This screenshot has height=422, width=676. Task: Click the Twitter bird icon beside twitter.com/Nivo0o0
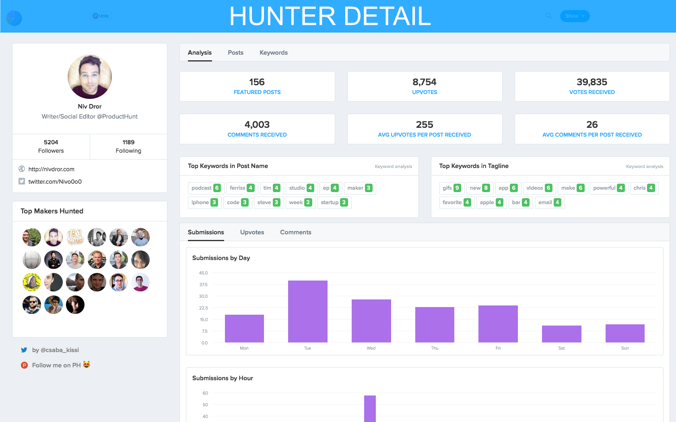click(x=22, y=181)
